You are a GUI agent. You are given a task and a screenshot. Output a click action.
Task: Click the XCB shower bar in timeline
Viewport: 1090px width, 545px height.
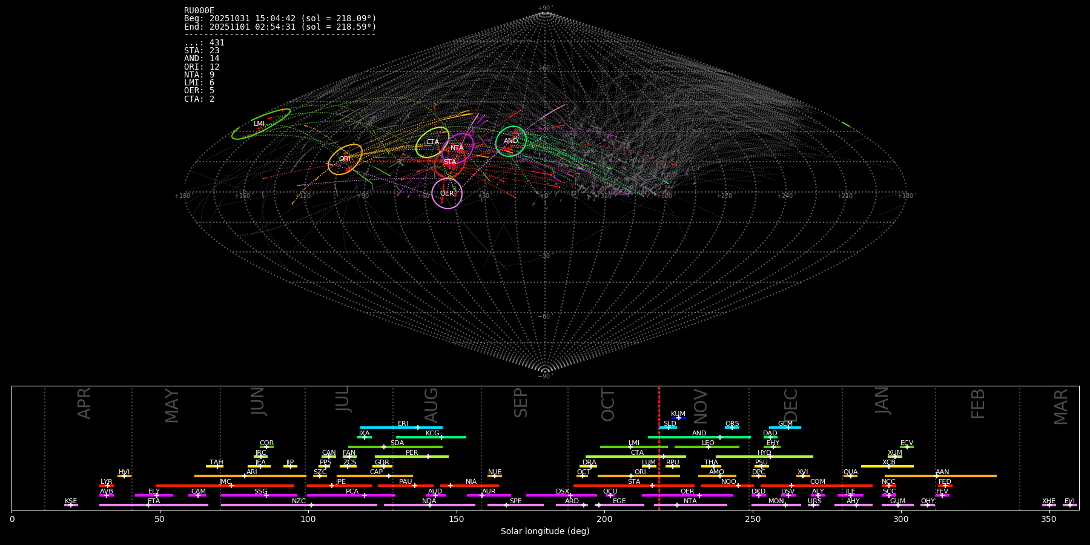[887, 466]
